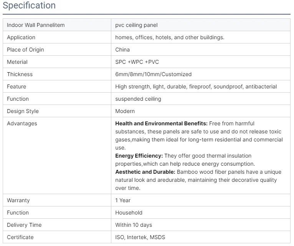This screenshot has width=294, height=246.
Task: Click the Thickness row label
Action: (20, 74)
